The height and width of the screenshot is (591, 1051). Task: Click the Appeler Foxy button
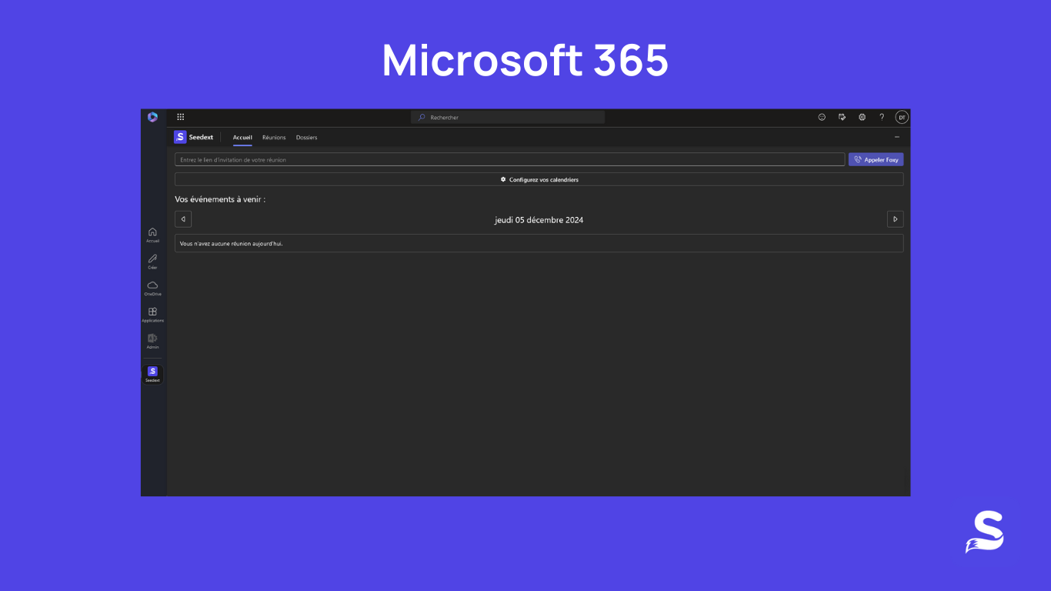tap(876, 159)
